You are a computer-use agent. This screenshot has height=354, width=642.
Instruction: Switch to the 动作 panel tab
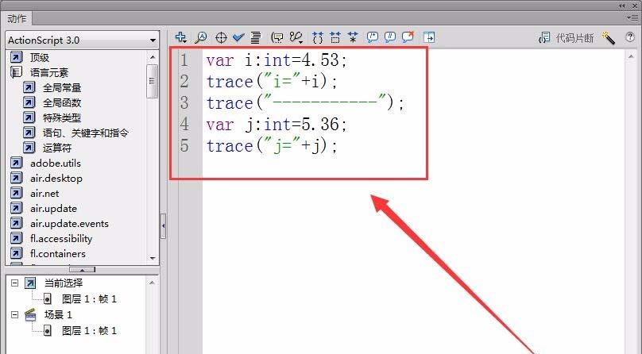click(x=17, y=19)
